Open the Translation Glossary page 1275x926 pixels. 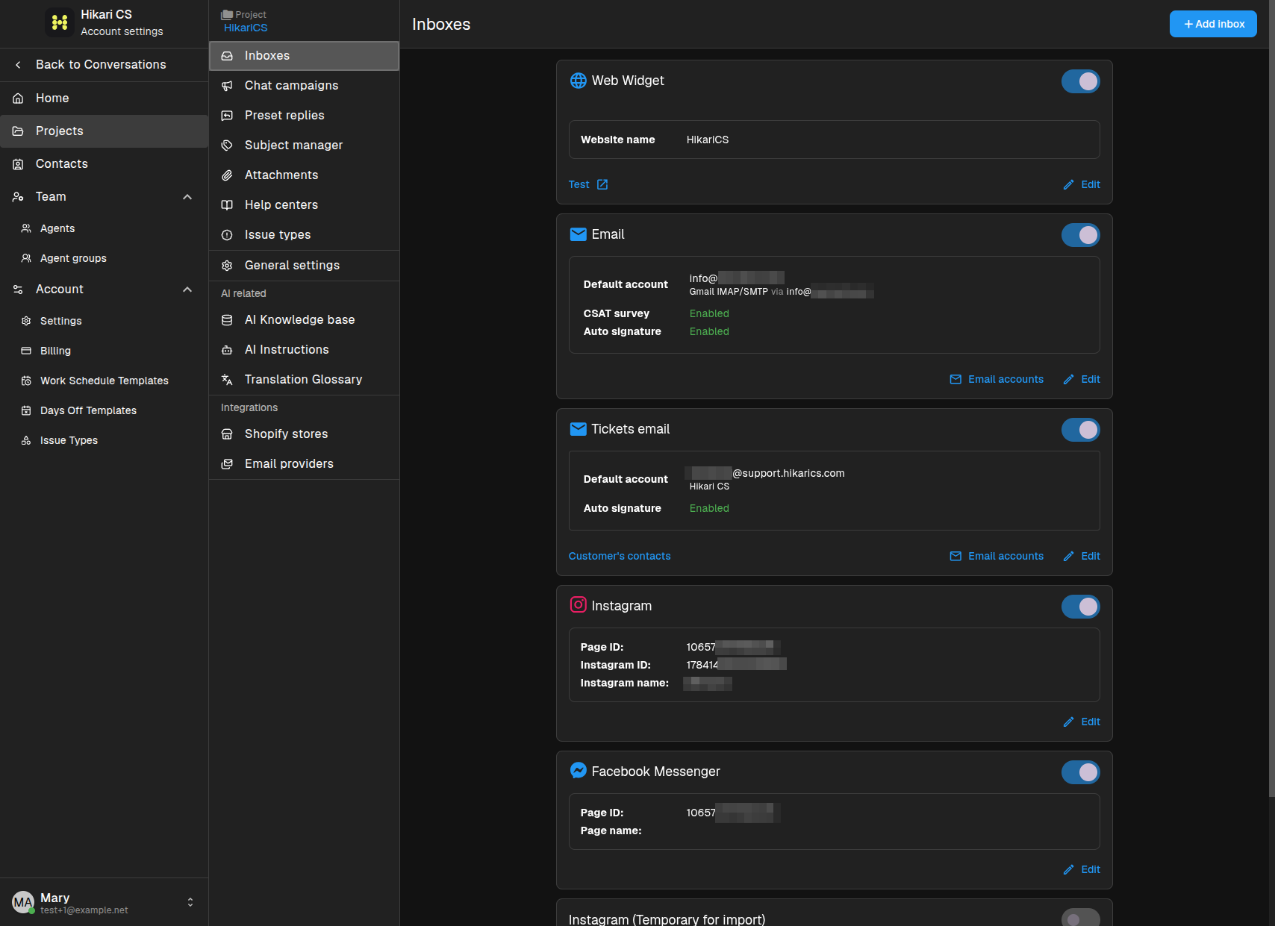[304, 380]
